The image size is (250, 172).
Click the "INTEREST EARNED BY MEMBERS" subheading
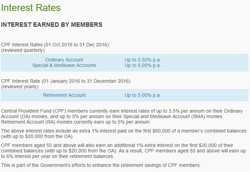(x=52, y=25)
